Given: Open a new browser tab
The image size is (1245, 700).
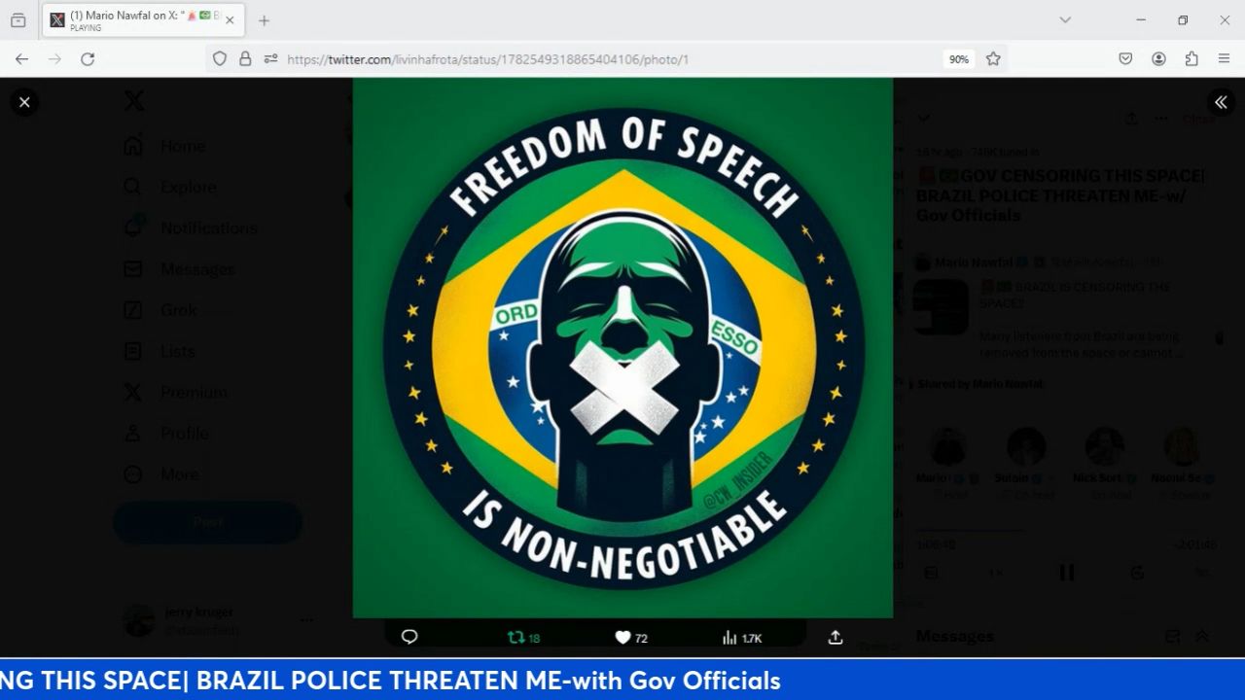Looking at the screenshot, I should 264,20.
